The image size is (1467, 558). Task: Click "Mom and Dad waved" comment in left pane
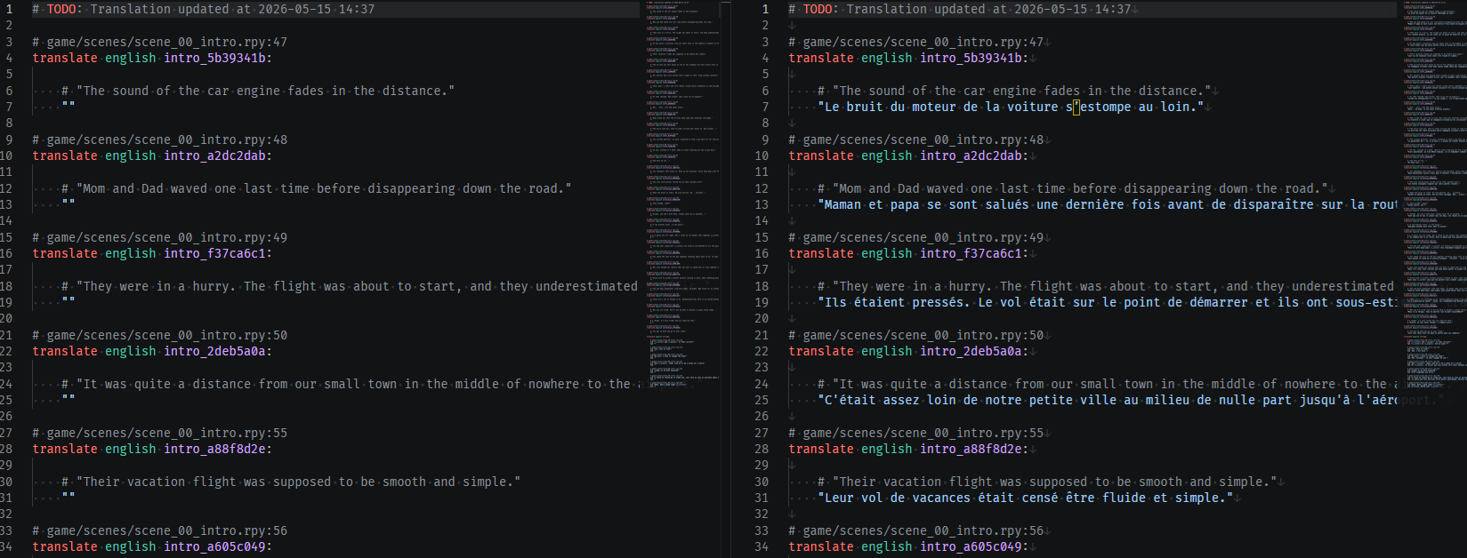[317, 188]
